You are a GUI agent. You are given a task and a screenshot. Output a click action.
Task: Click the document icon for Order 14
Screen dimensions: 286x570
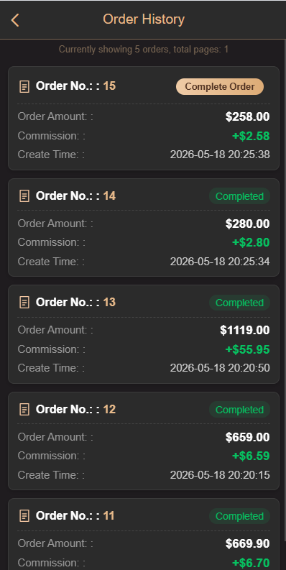click(24, 196)
